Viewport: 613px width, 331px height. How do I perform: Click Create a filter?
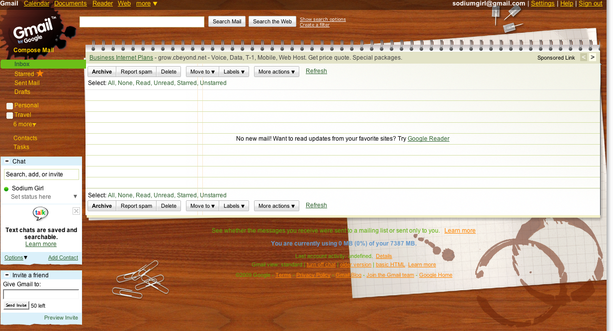(315, 25)
